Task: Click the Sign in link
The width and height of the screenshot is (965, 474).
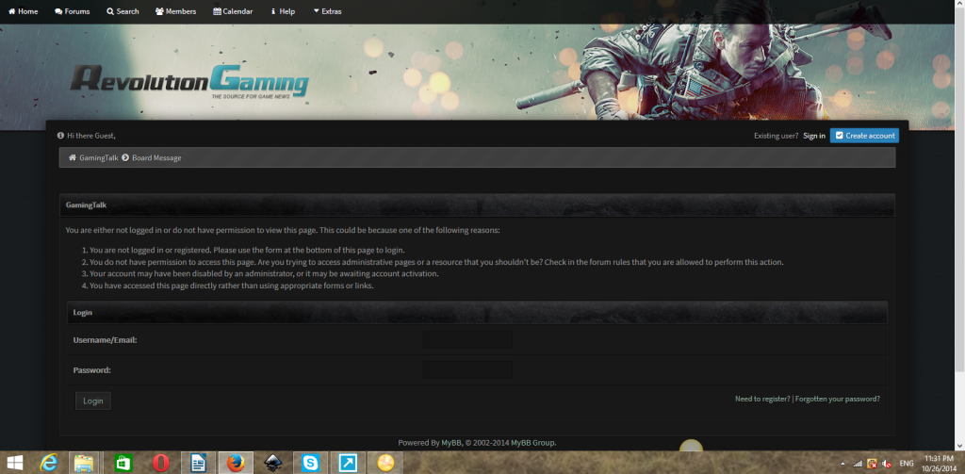Action: pyautogui.click(x=813, y=136)
